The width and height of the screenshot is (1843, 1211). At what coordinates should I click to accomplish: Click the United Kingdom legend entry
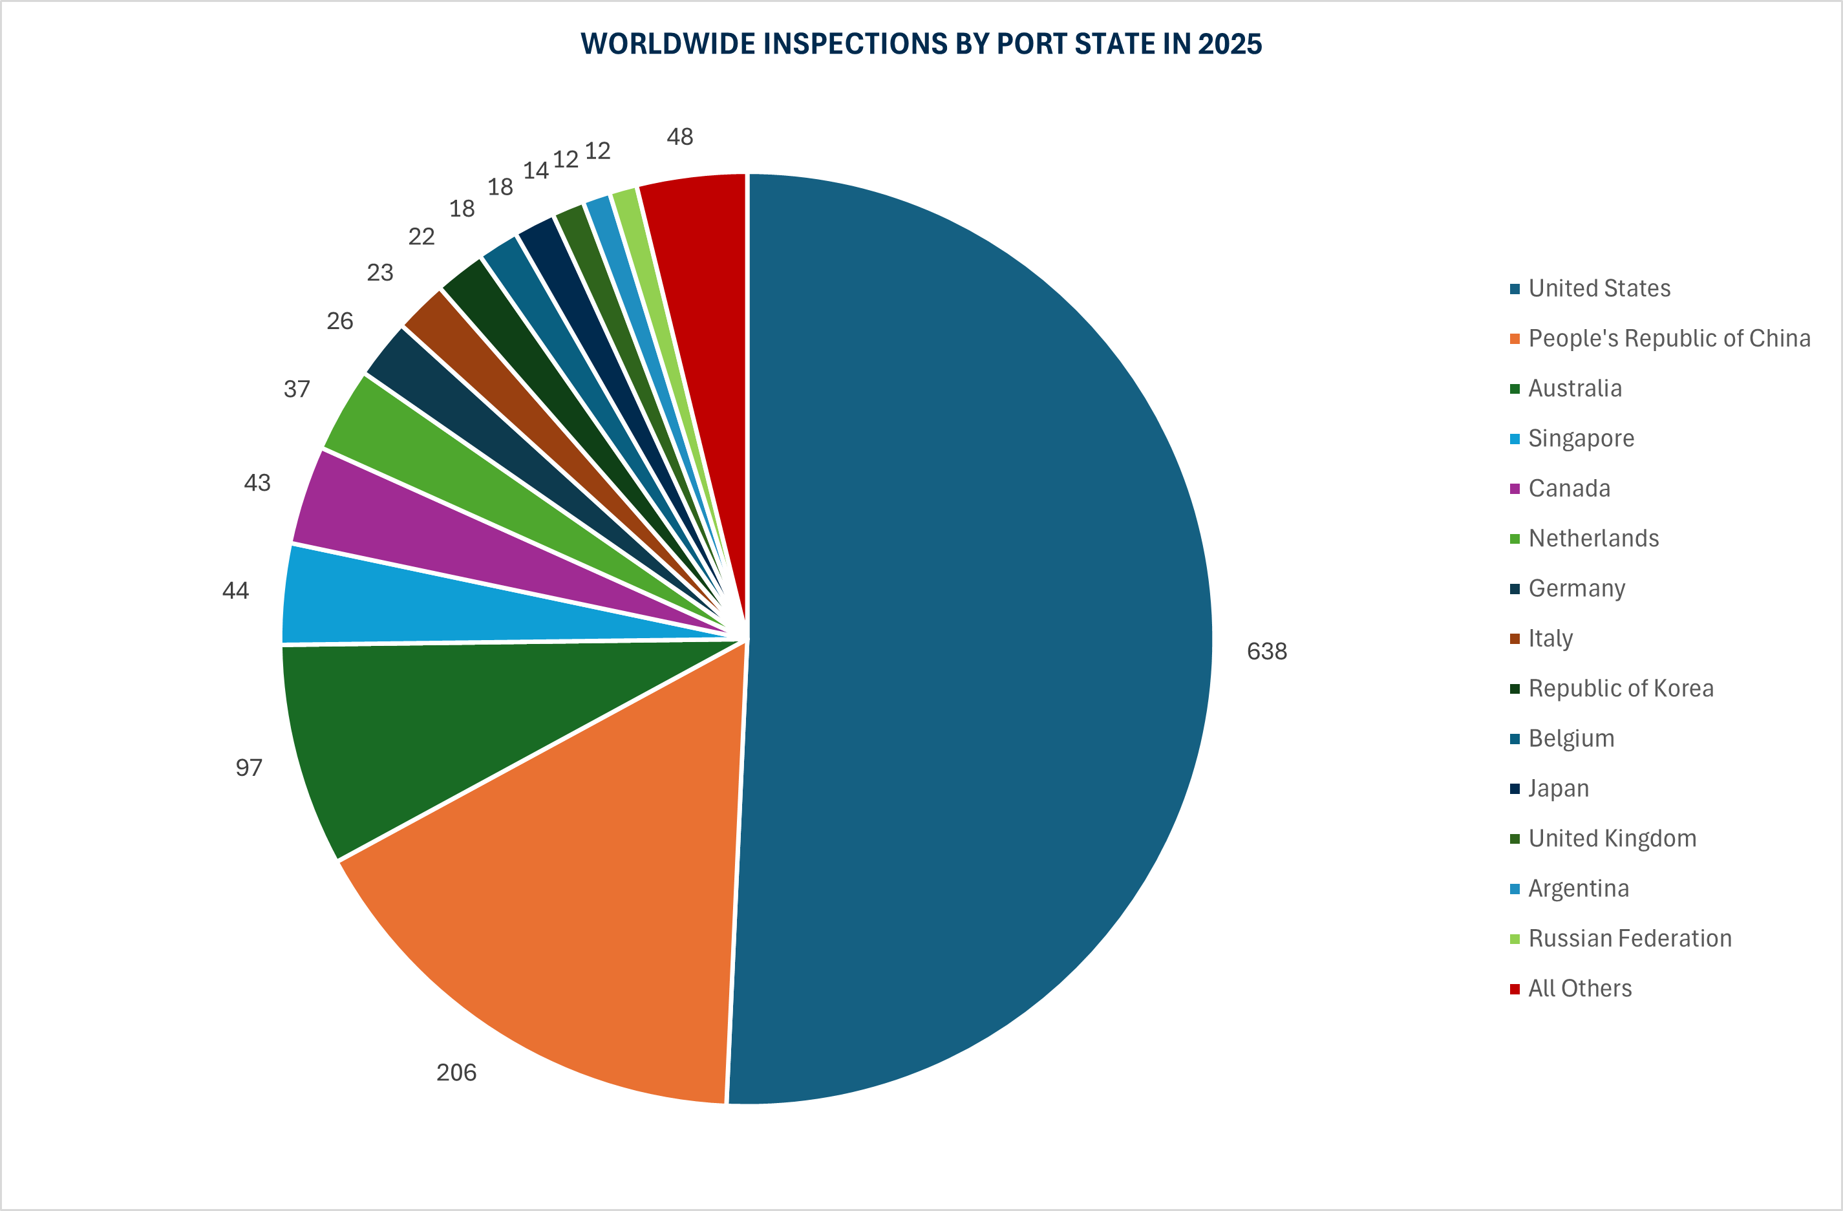[x=1612, y=839]
